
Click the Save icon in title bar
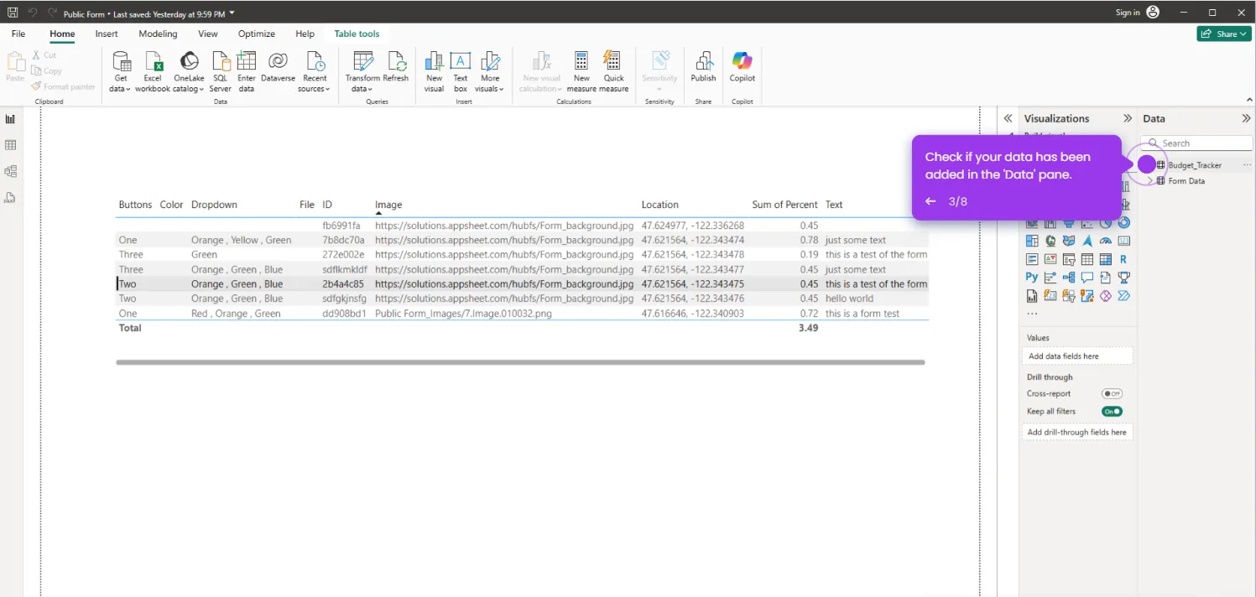point(13,13)
